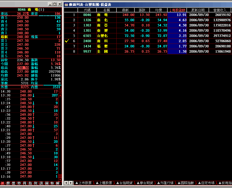Sort by the 漲跌 column header
The width and height of the screenshot is (232, 188).
(142, 10)
